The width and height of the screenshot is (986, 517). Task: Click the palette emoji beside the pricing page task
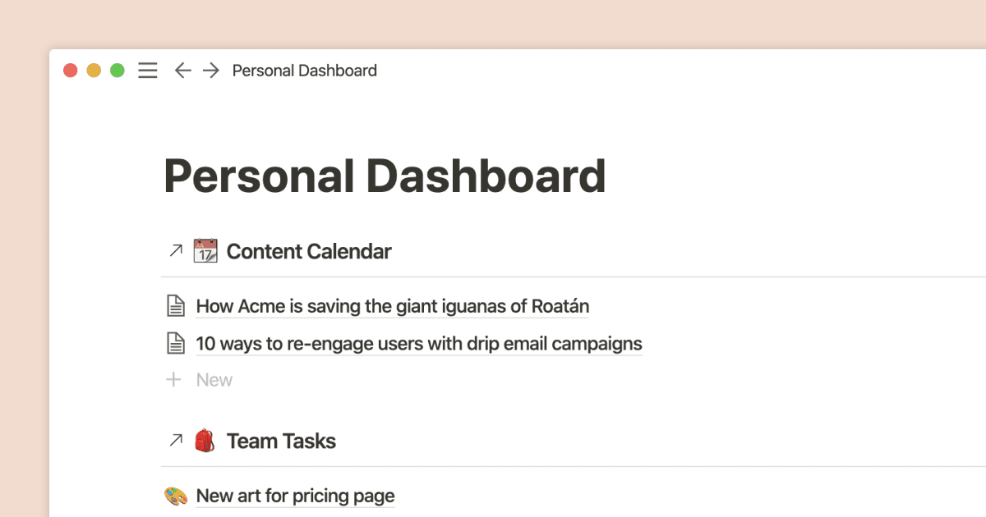[175, 495]
